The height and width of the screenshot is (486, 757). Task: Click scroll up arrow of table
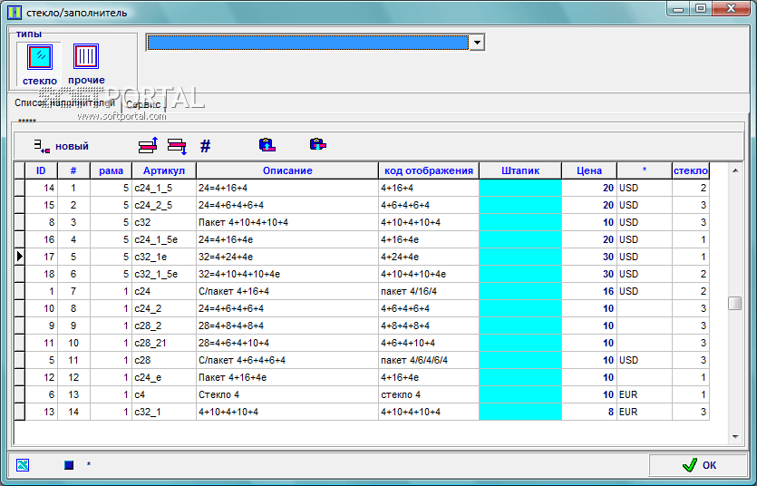(735, 170)
